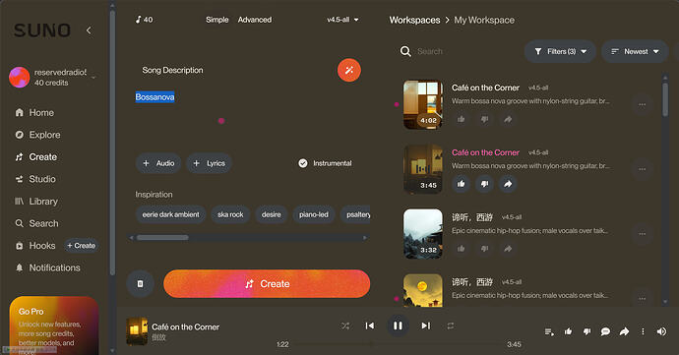Open the Newest sort dropdown
Viewport: 679px width, 355px height.
click(x=635, y=51)
